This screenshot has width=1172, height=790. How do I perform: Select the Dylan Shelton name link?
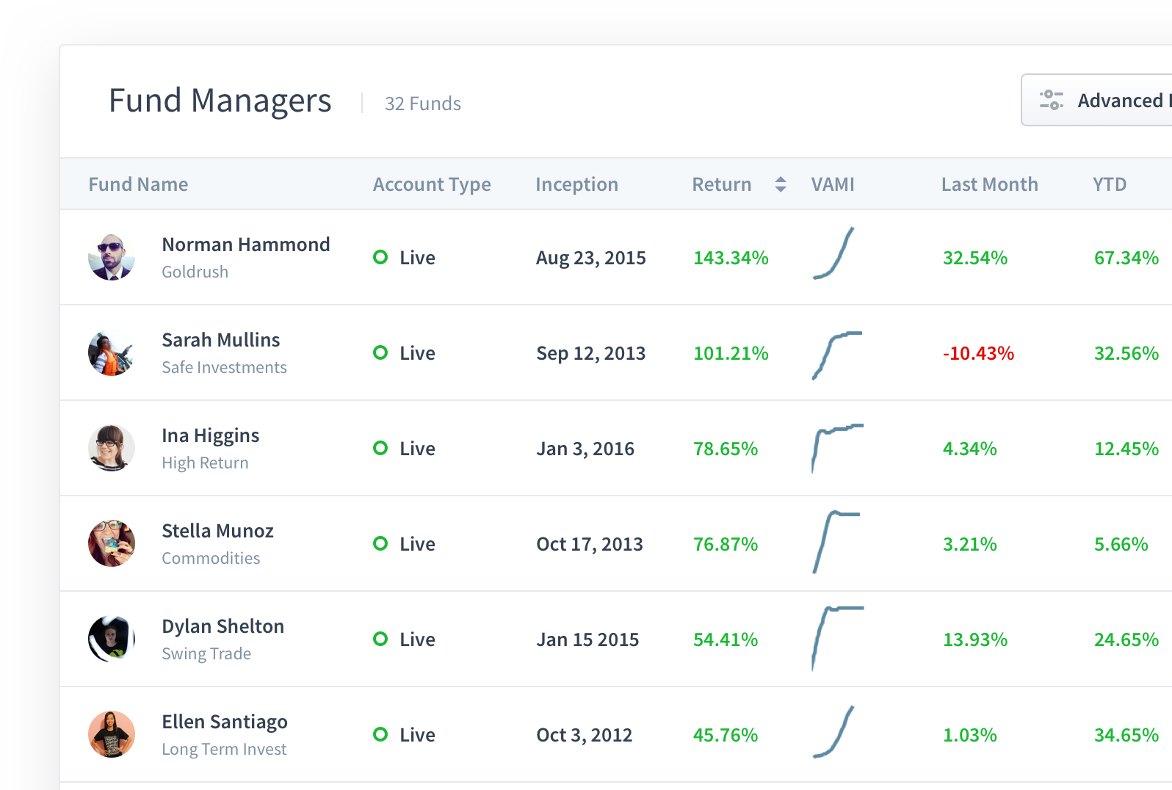click(x=223, y=626)
